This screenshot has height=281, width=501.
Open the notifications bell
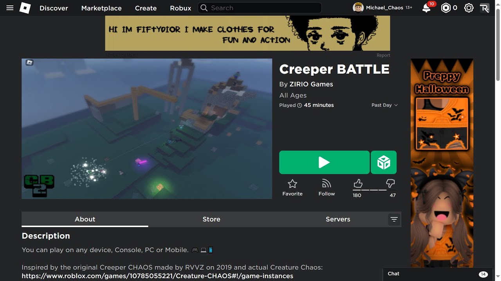pyautogui.click(x=427, y=8)
